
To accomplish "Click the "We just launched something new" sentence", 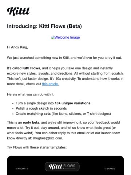I will click(64, 58).
